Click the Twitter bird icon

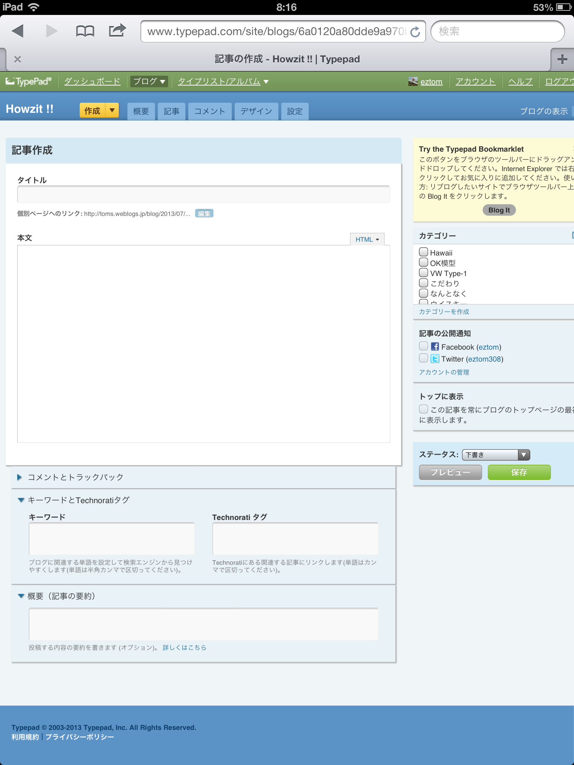tap(435, 359)
